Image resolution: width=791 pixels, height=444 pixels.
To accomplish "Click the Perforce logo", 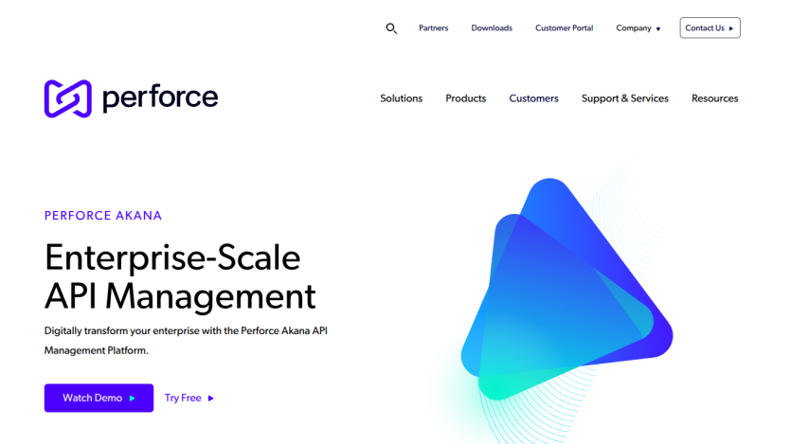I will (131, 98).
